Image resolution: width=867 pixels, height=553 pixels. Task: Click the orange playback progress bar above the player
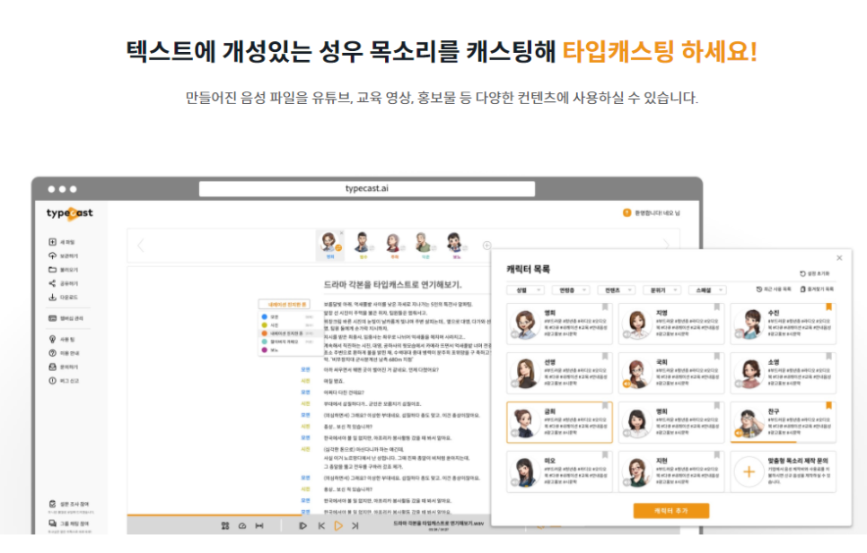click(x=214, y=515)
